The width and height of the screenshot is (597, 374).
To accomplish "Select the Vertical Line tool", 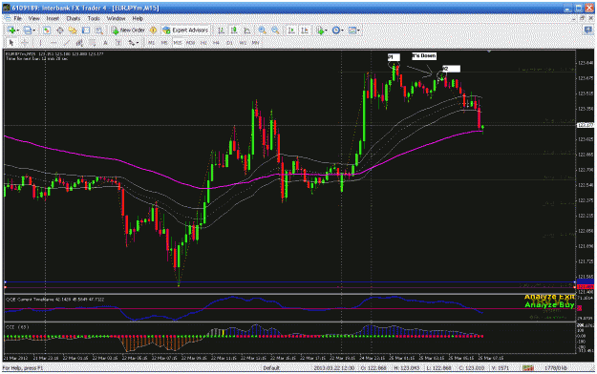I will (40, 43).
